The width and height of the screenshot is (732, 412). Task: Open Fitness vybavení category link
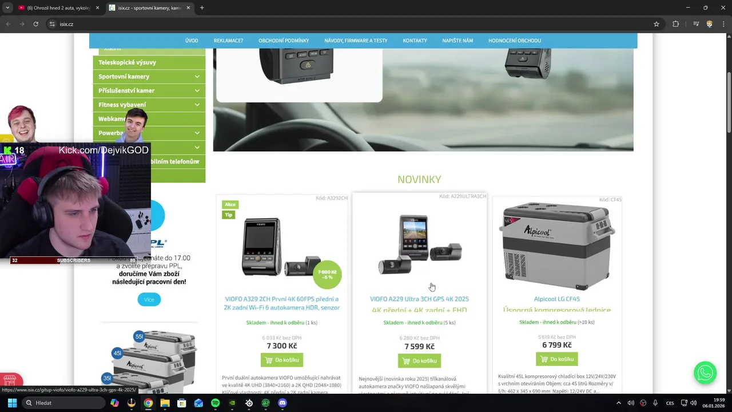point(122,105)
